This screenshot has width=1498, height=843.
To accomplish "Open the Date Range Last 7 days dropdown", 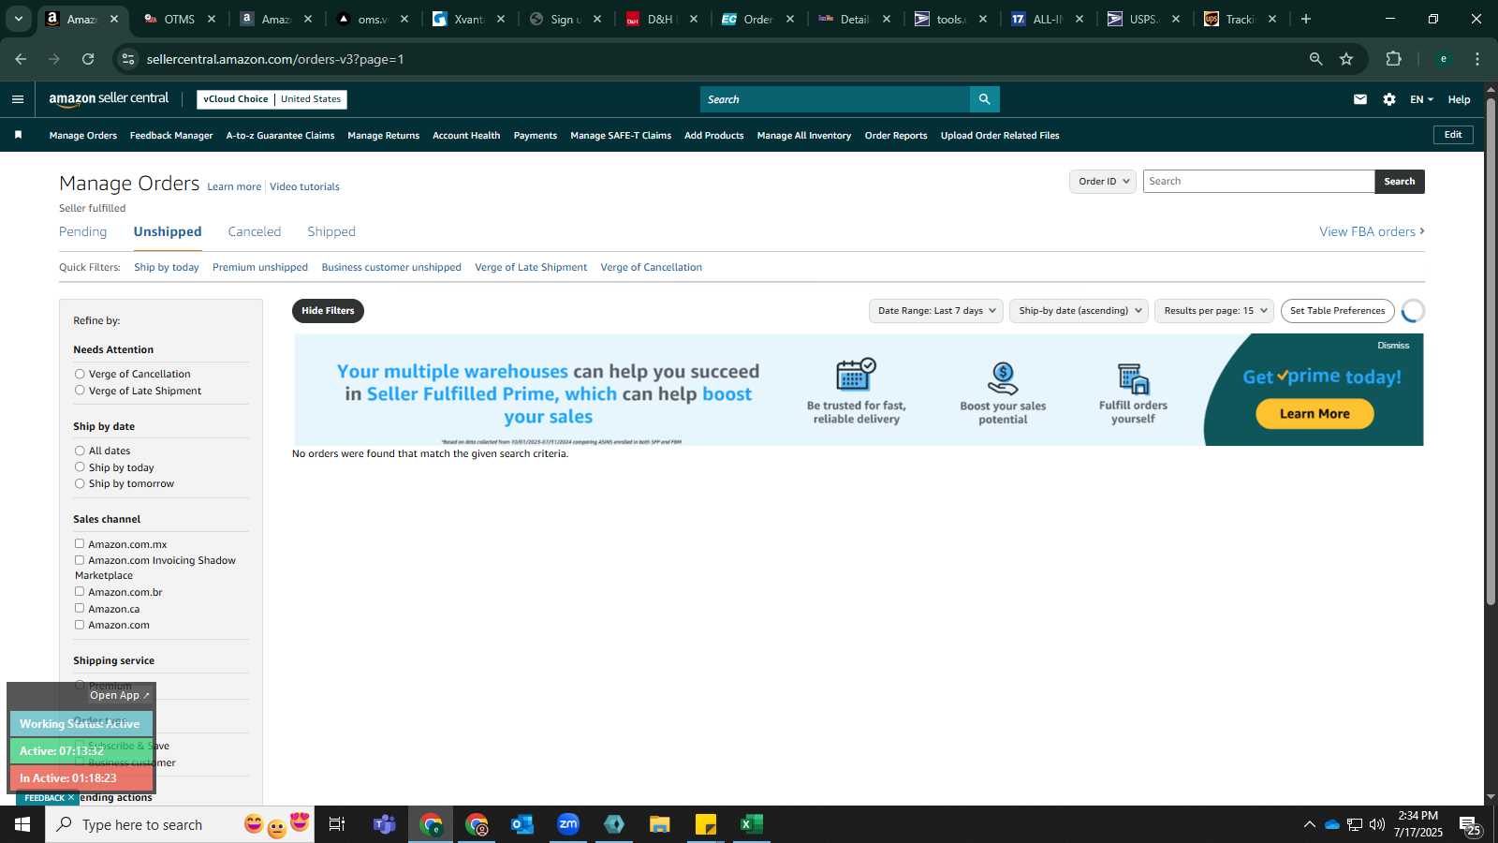I will 936,311.
